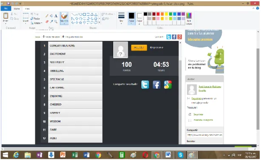Select the Color picker eyedropper

[x=52, y=21]
